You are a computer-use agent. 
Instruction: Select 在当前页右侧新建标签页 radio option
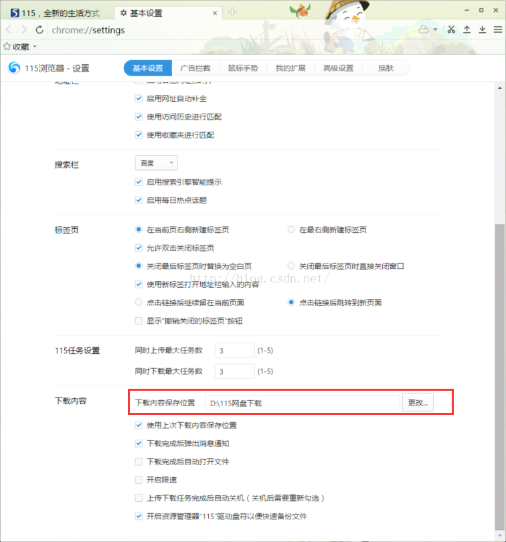tap(139, 230)
